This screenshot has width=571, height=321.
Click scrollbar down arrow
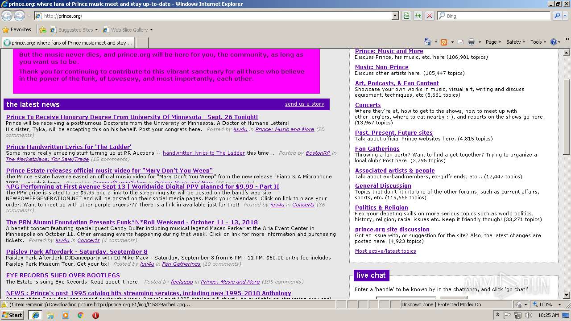pos(567,295)
